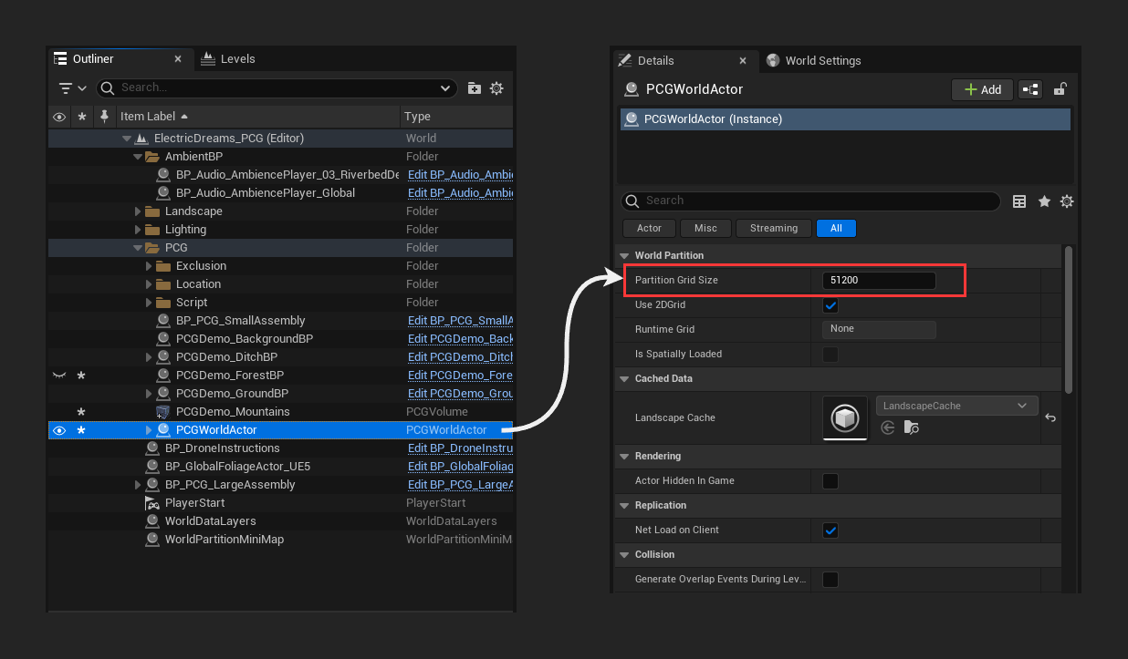
Task: Click the lock icon in the Details panel
Action: point(1059,89)
